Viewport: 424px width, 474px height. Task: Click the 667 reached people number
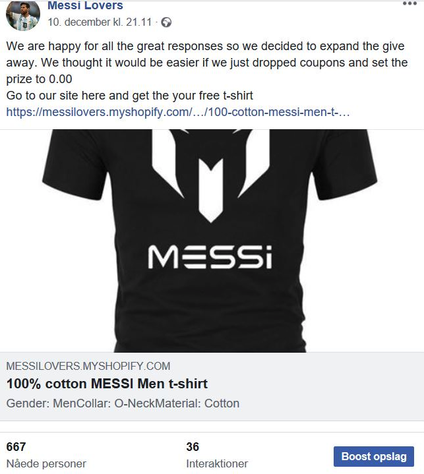tap(16, 447)
